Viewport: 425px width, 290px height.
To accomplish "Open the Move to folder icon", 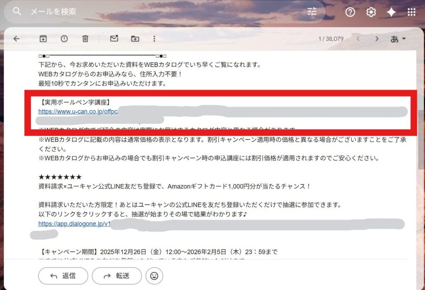I will coord(135,39).
